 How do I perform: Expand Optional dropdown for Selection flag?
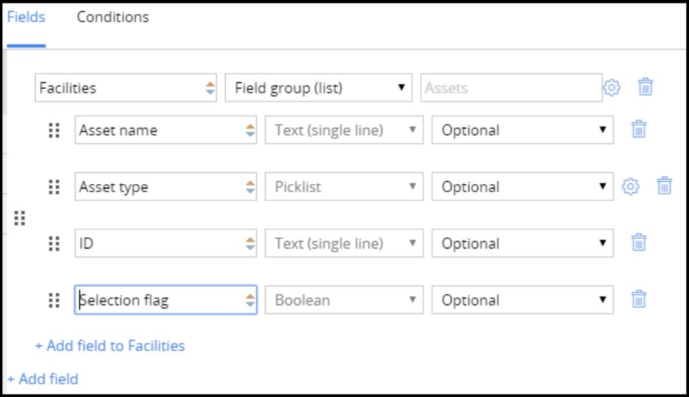point(522,300)
